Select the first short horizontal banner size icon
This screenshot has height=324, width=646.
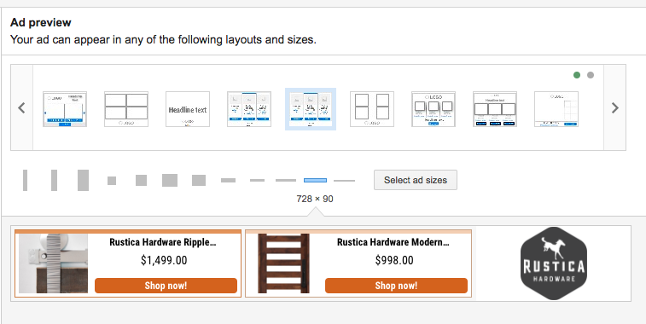coord(228,180)
